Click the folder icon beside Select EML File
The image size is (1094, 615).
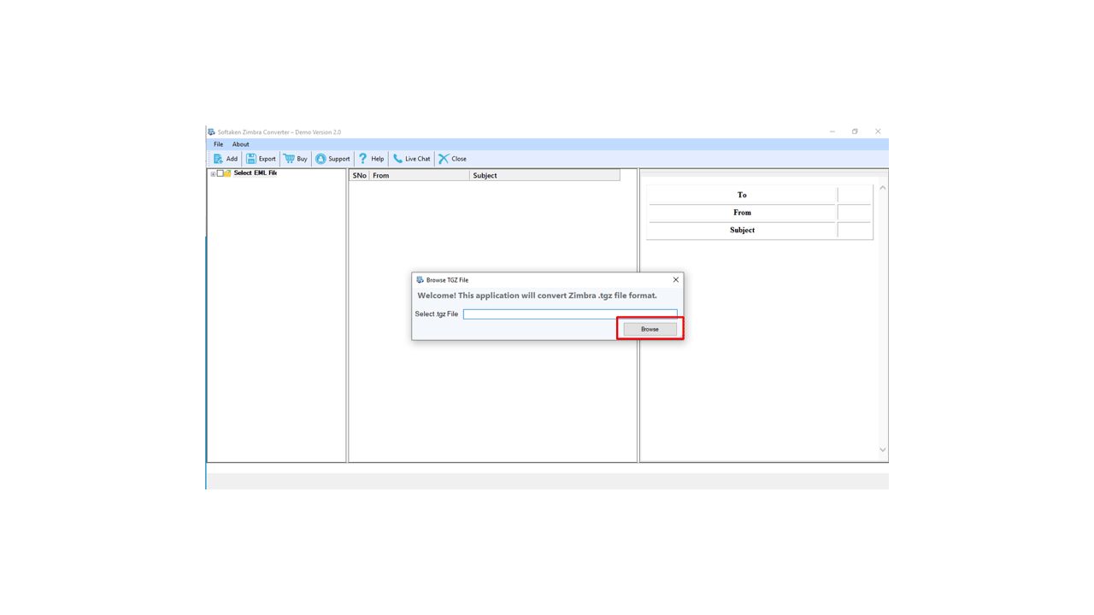pyautogui.click(x=227, y=173)
